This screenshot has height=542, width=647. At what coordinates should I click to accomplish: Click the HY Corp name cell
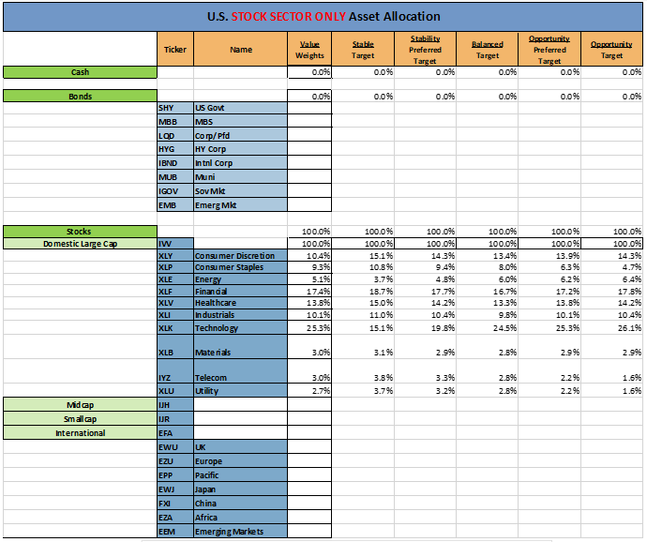[x=239, y=149]
